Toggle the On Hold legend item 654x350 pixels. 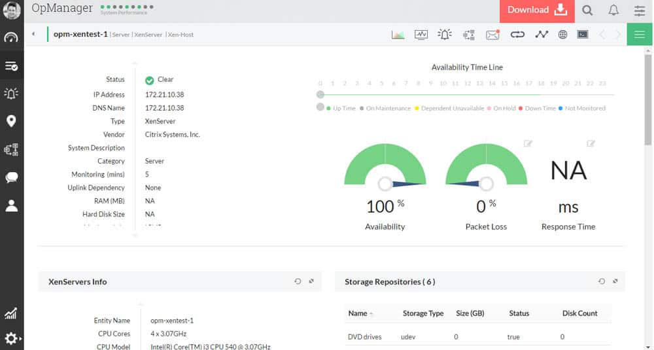(x=502, y=109)
